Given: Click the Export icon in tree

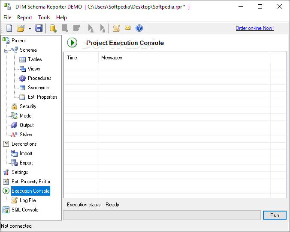Looking at the screenshot, I should pyautogui.click(x=14, y=163).
